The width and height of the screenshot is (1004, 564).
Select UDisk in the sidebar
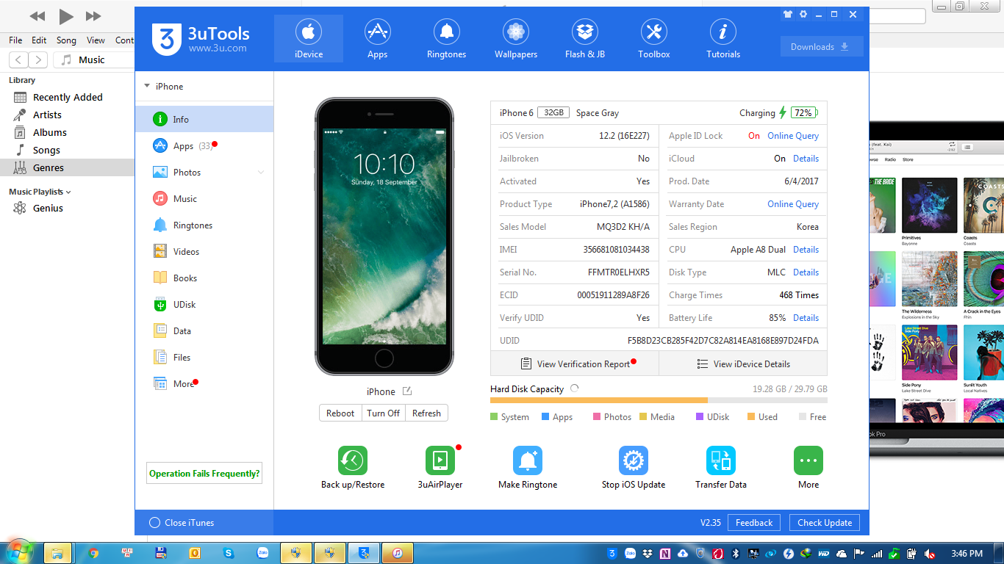tap(184, 305)
